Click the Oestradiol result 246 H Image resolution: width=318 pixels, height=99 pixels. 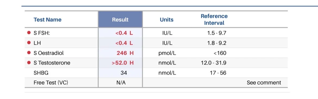click(125, 53)
